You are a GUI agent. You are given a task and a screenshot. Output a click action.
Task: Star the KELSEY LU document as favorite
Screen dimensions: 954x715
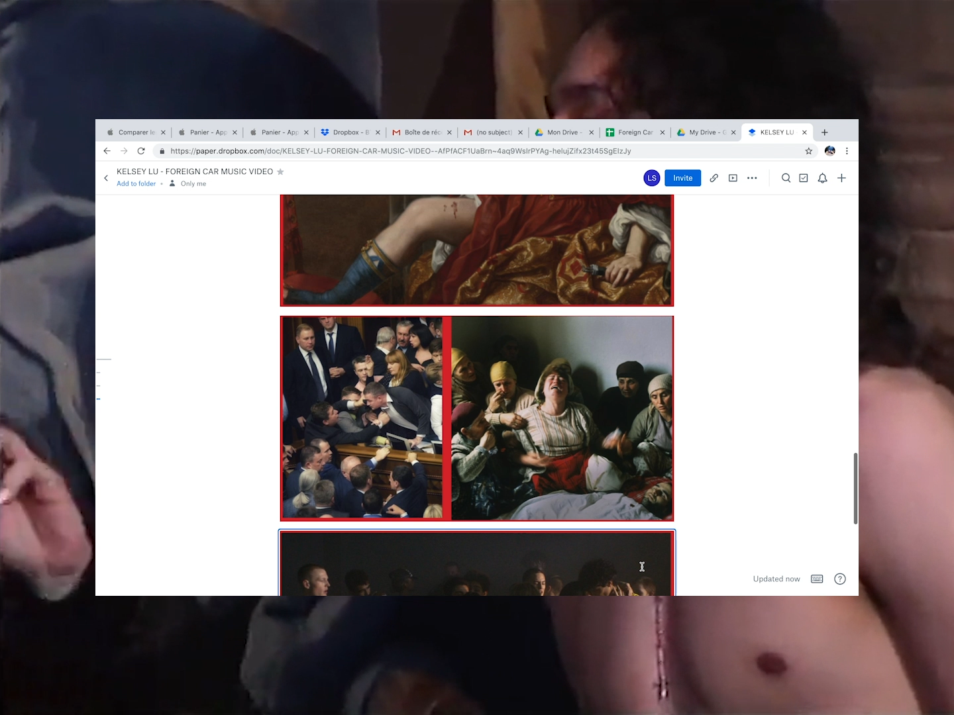280,171
